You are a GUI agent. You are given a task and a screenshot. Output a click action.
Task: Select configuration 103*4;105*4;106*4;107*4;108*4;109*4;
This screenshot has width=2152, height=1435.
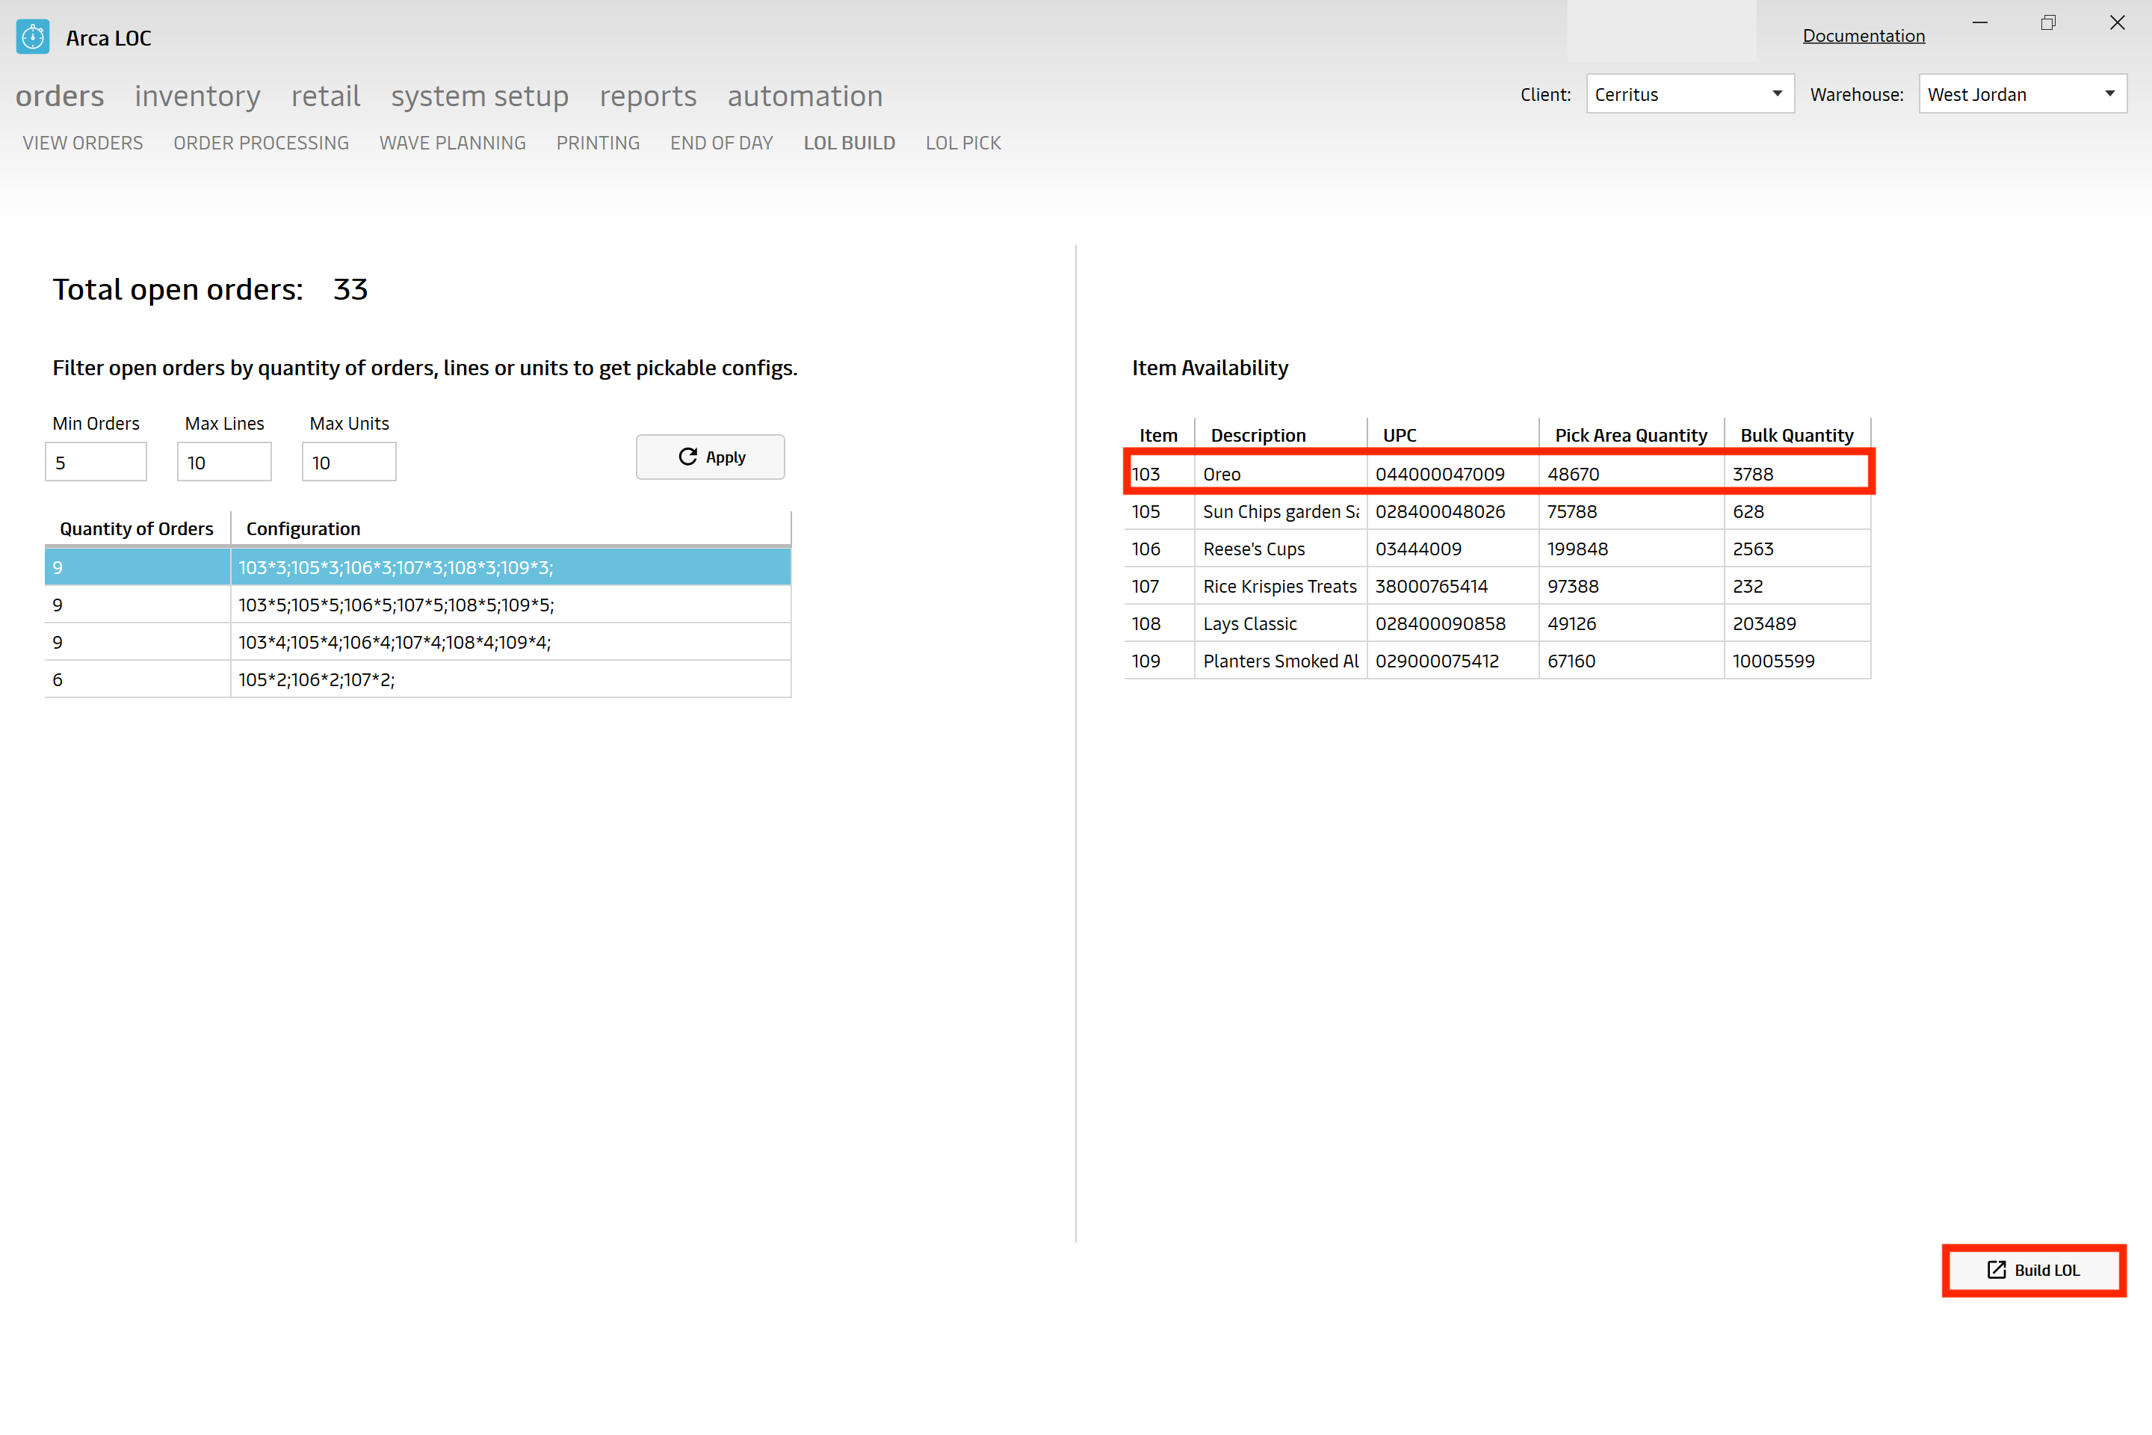click(418, 641)
